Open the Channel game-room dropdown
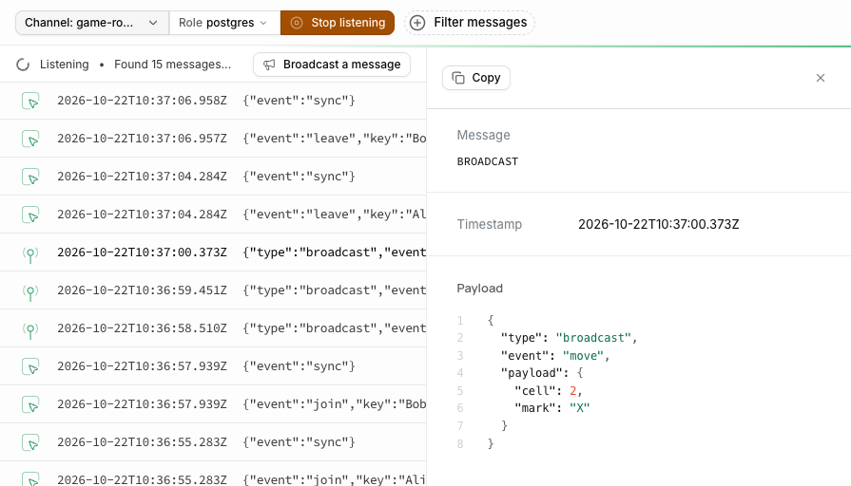 [x=91, y=23]
